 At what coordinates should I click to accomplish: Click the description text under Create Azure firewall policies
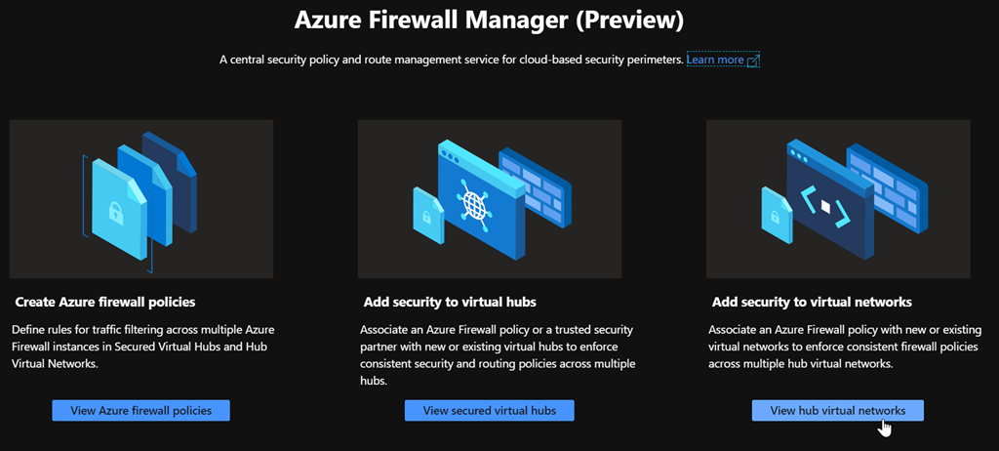pos(139,346)
